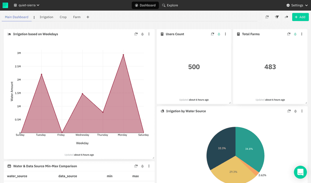This screenshot has width=311, height=183.
Task: Click the min column header
Action: pyautogui.click(x=109, y=176)
